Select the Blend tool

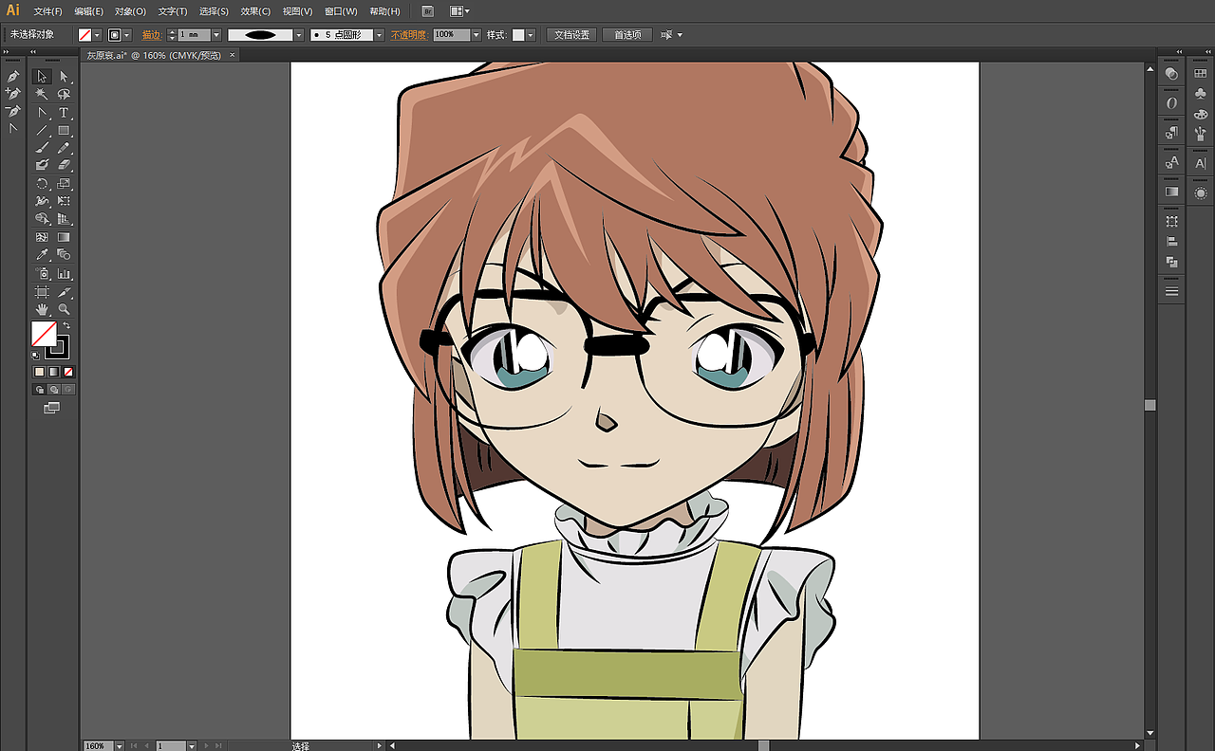click(64, 255)
